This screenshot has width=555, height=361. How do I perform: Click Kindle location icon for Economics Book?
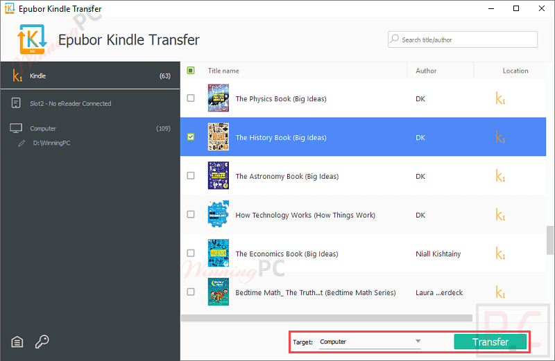500,253
